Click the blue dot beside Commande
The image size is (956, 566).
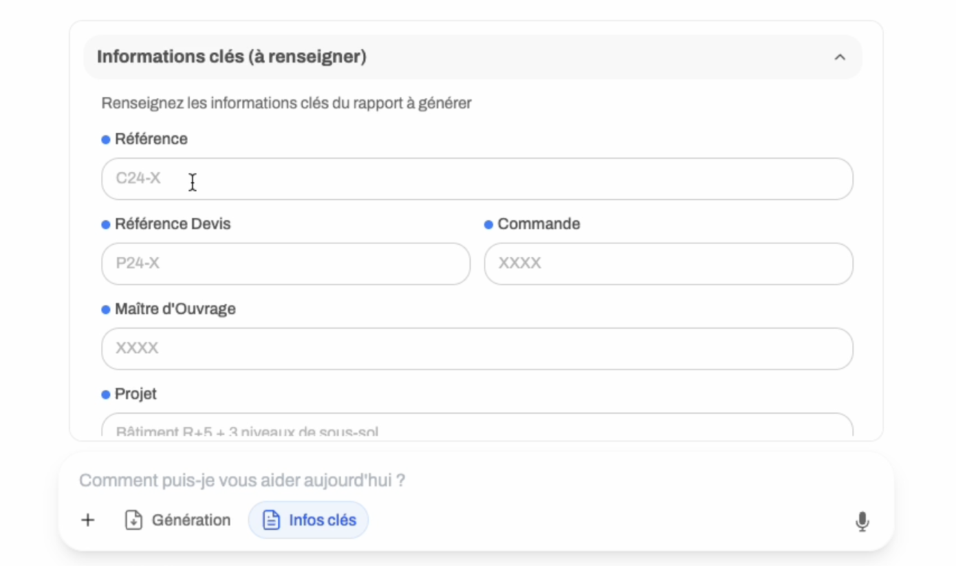[488, 224]
